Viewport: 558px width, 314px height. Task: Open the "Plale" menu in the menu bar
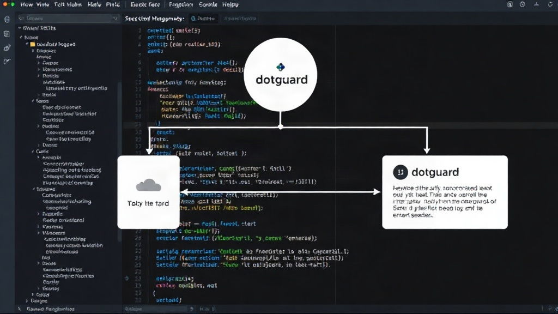pyautogui.click(x=113, y=4)
